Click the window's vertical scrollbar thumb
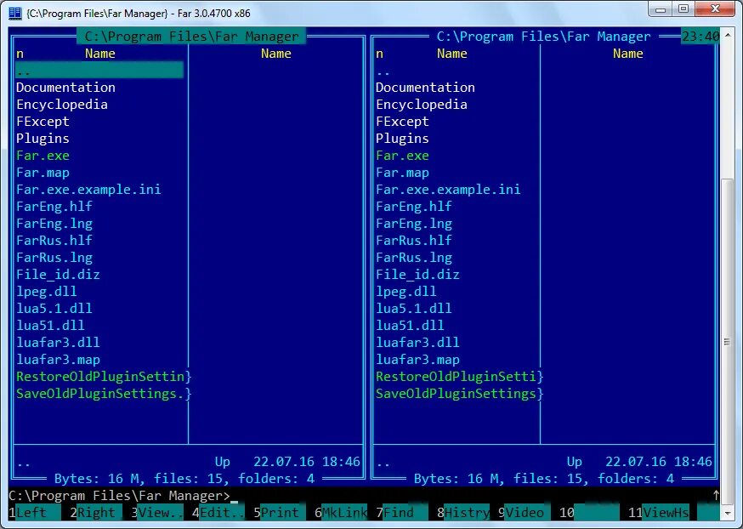Screen dimensions: 743x529 point(729,342)
